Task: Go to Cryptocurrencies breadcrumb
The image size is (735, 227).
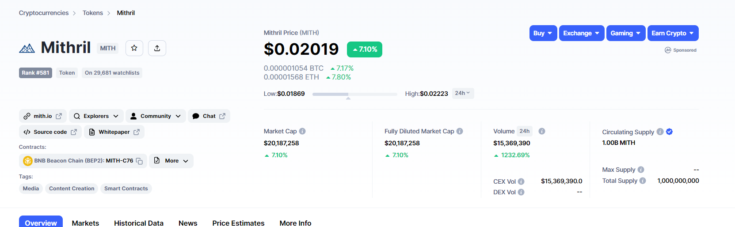Action: pyautogui.click(x=44, y=13)
